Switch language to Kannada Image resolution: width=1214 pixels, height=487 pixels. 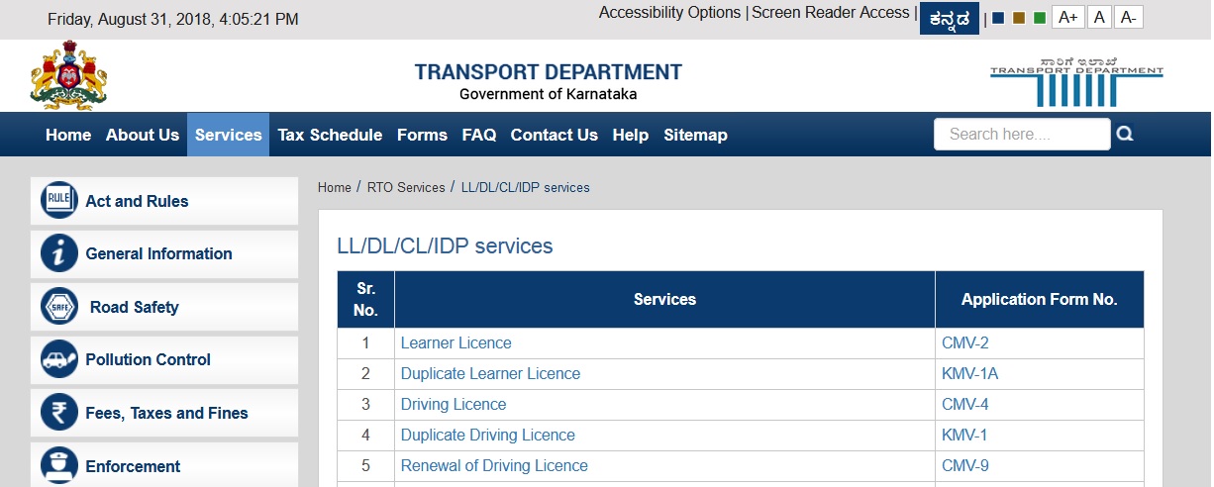click(x=949, y=18)
